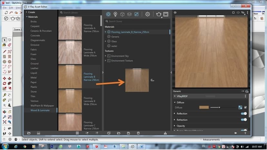Open V-Ray Settings gear icon

pos(147,14)
